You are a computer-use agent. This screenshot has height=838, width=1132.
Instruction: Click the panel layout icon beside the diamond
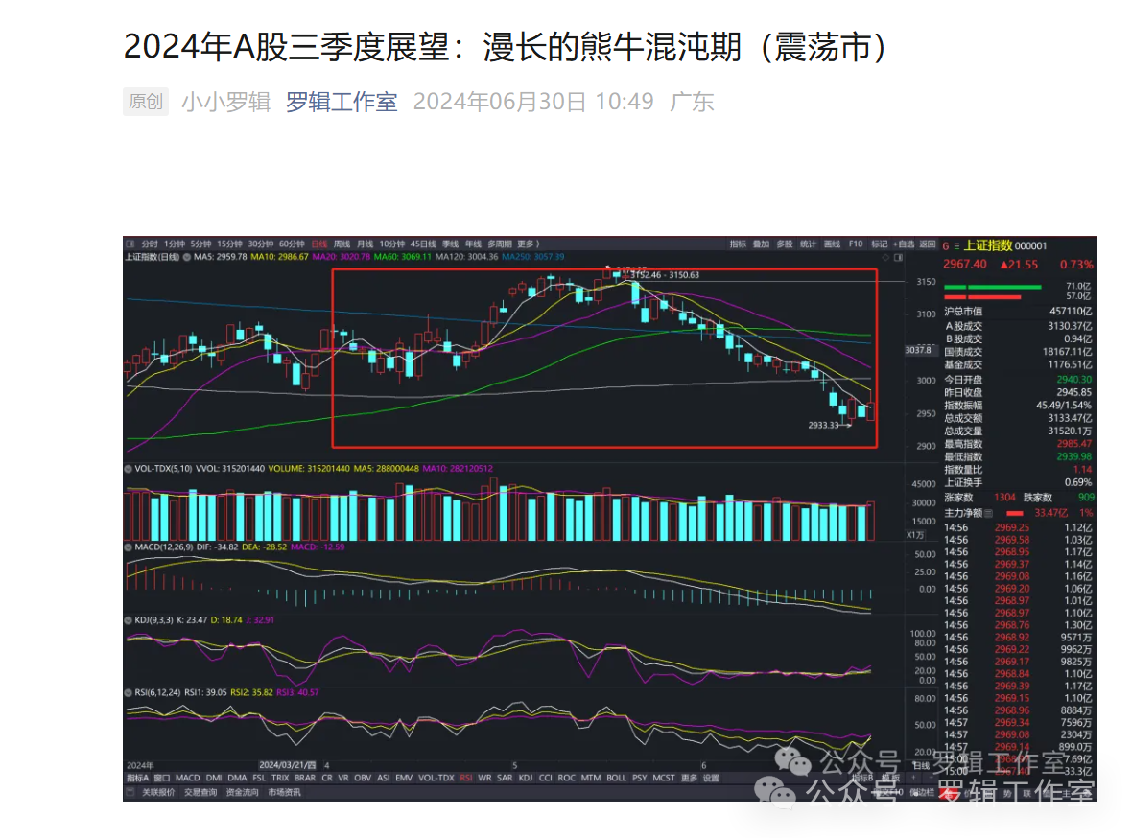tap(899, 258)
